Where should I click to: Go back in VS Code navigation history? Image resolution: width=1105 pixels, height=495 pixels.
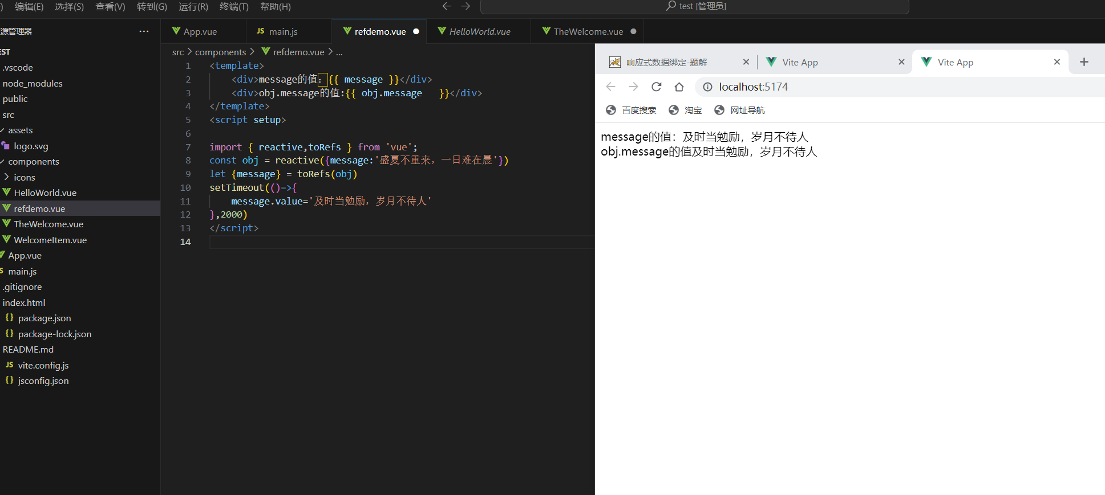click(x=447, y=6)
